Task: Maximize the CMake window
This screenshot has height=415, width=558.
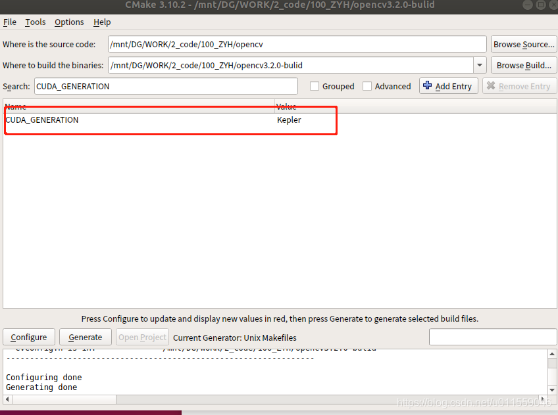Action: click(541, 5)
